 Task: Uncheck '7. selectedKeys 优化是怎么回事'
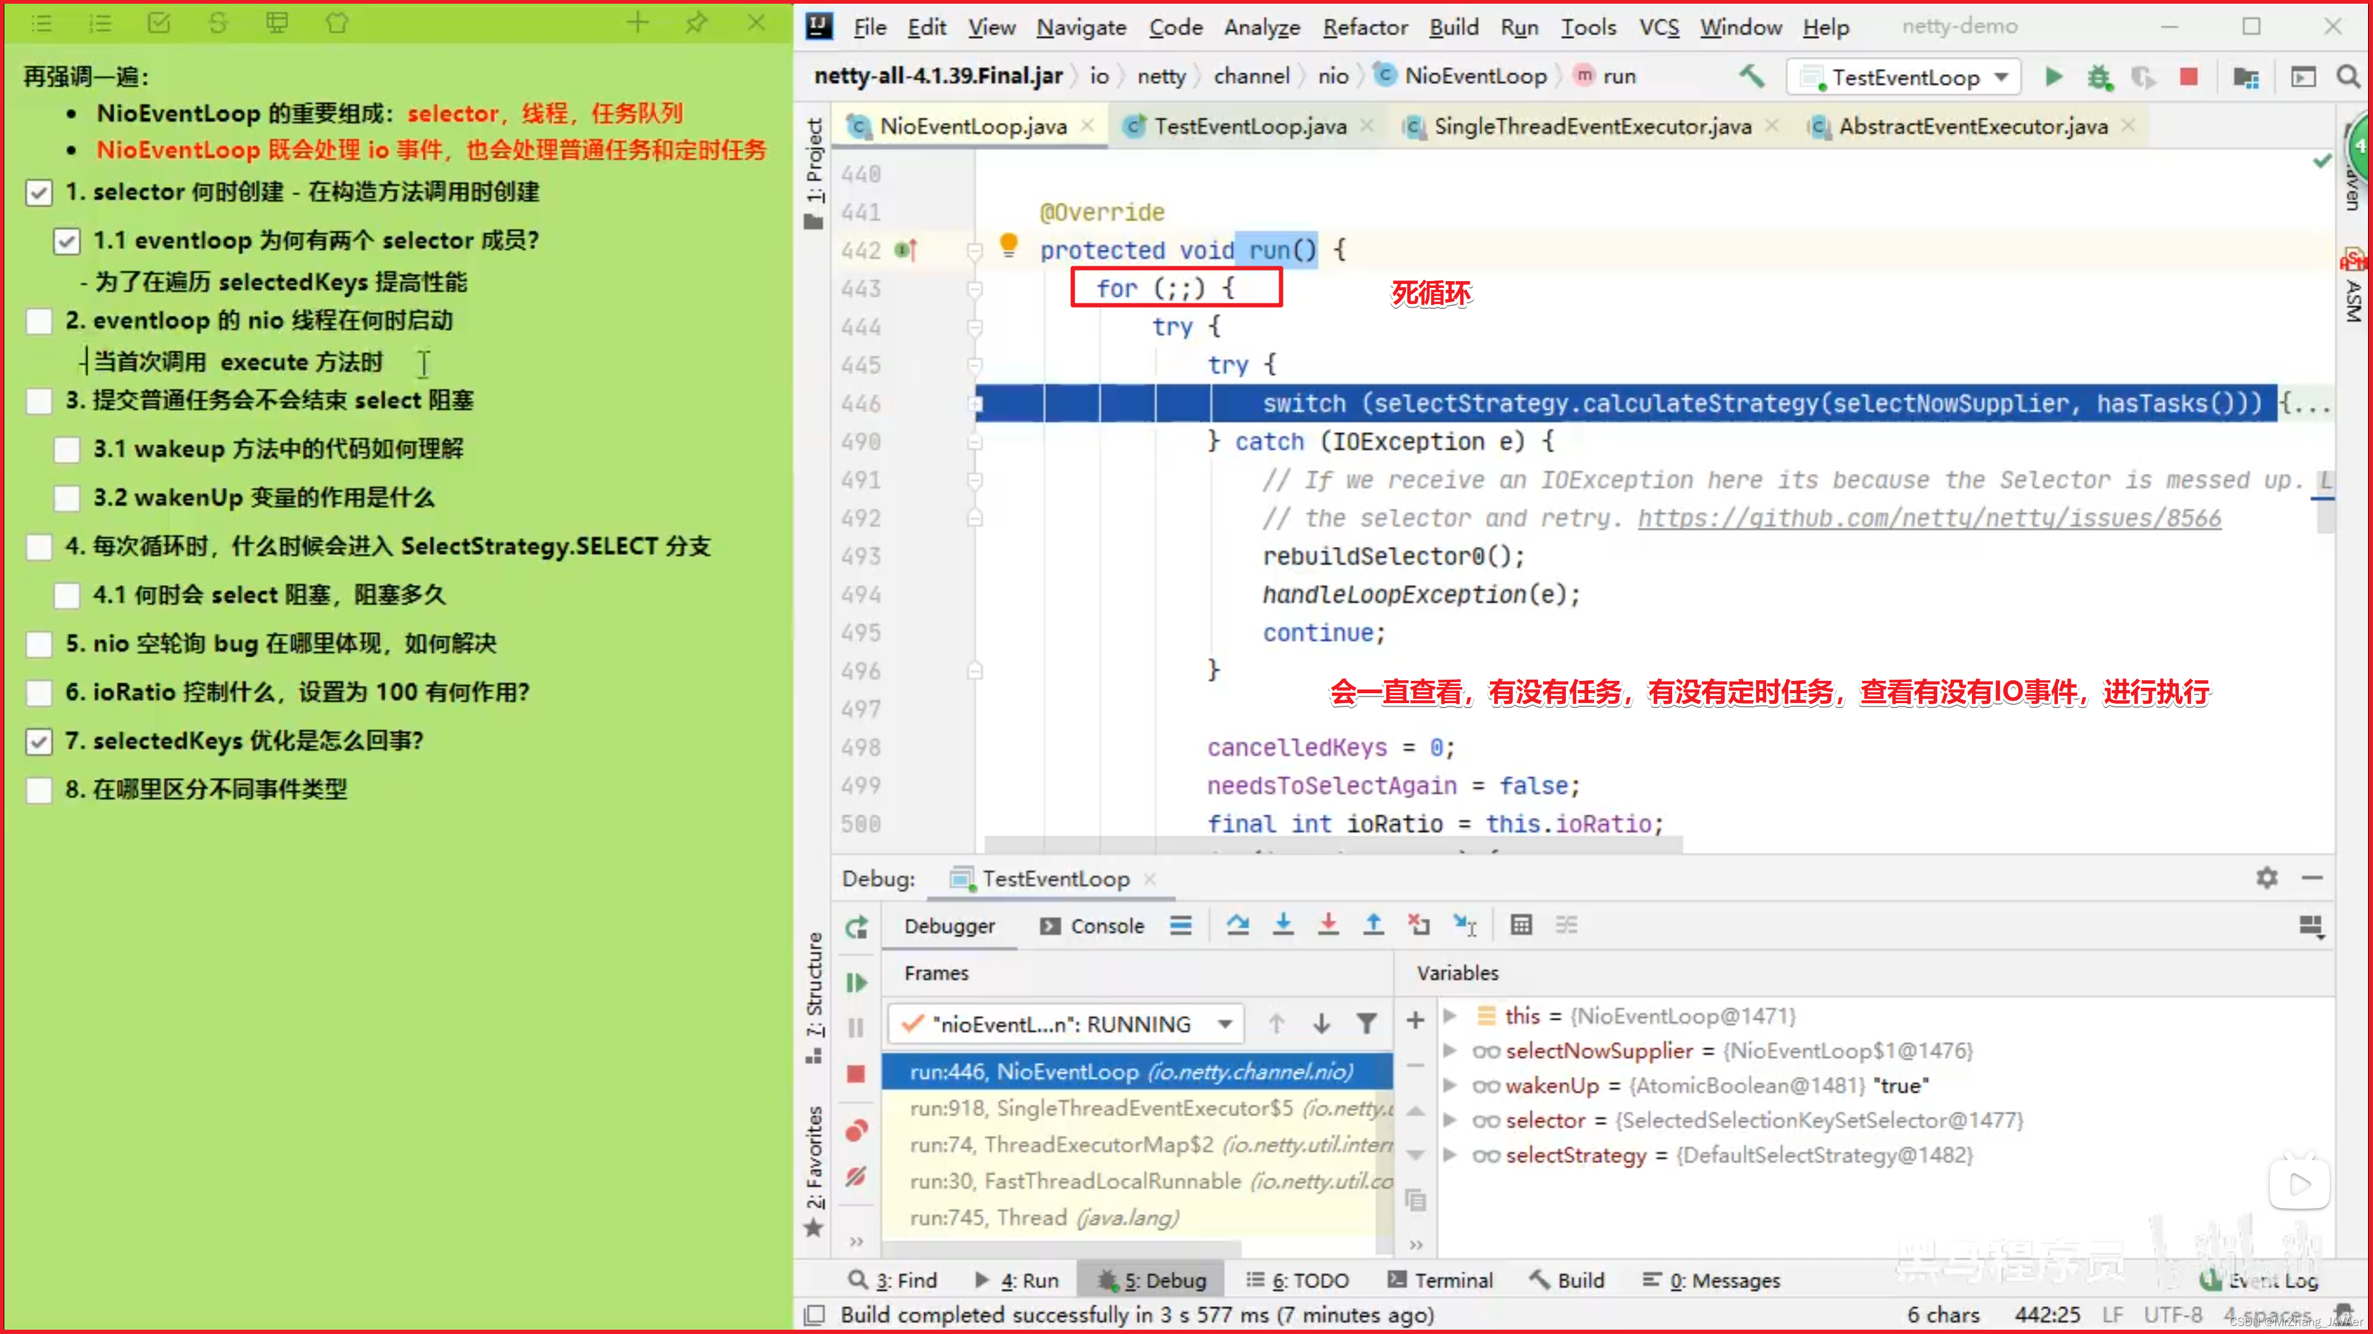pos(39,743)
